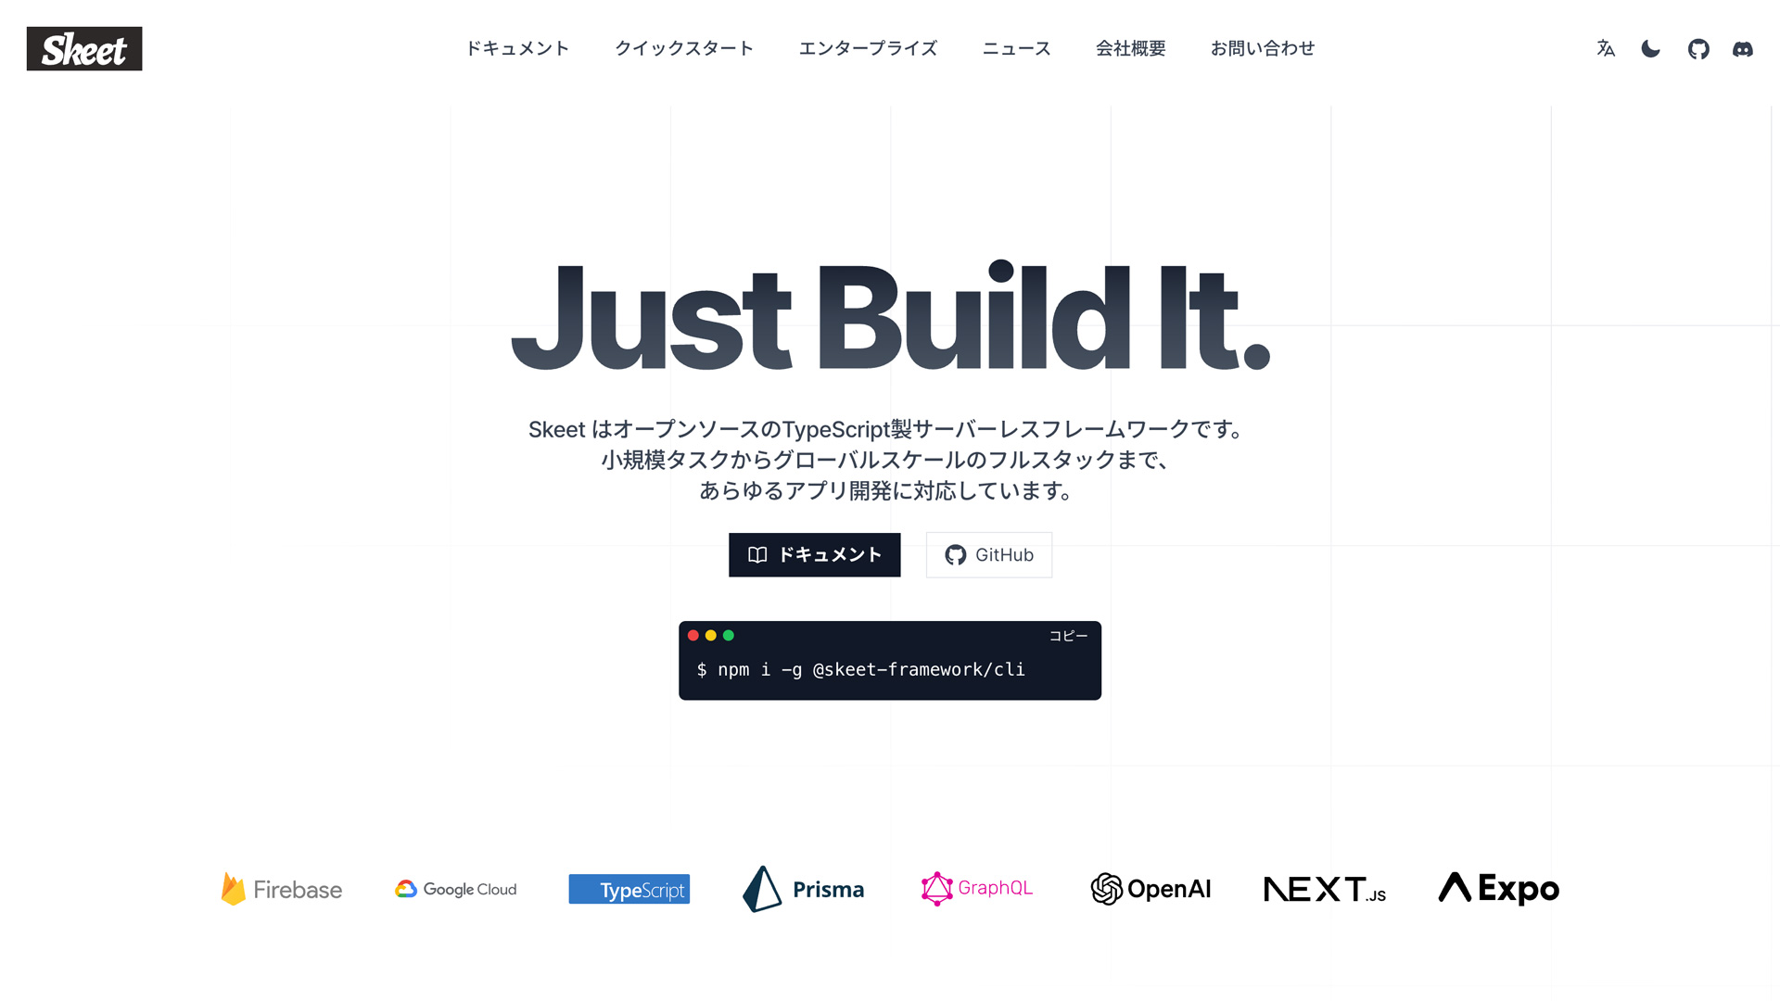Navigate to エンタープライズ menu item
This screenshot has height=1001, width=1780.
tap(868, 47)
